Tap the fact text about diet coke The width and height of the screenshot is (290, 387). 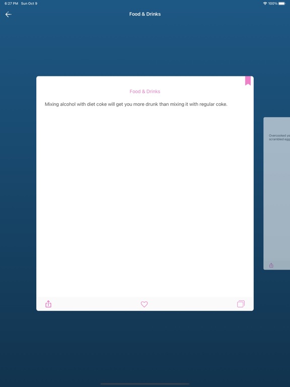(x=136, y=104)
